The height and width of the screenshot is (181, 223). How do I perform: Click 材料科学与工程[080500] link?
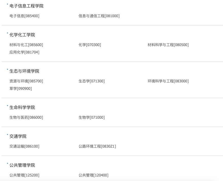pyautogui.click(x=168, y=45)
